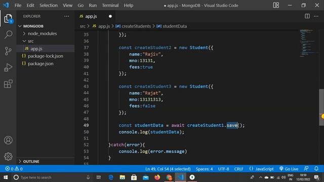Open the Search view in activity bar
The width and height of the screenshot is (324, 182).
pos(8,34)
